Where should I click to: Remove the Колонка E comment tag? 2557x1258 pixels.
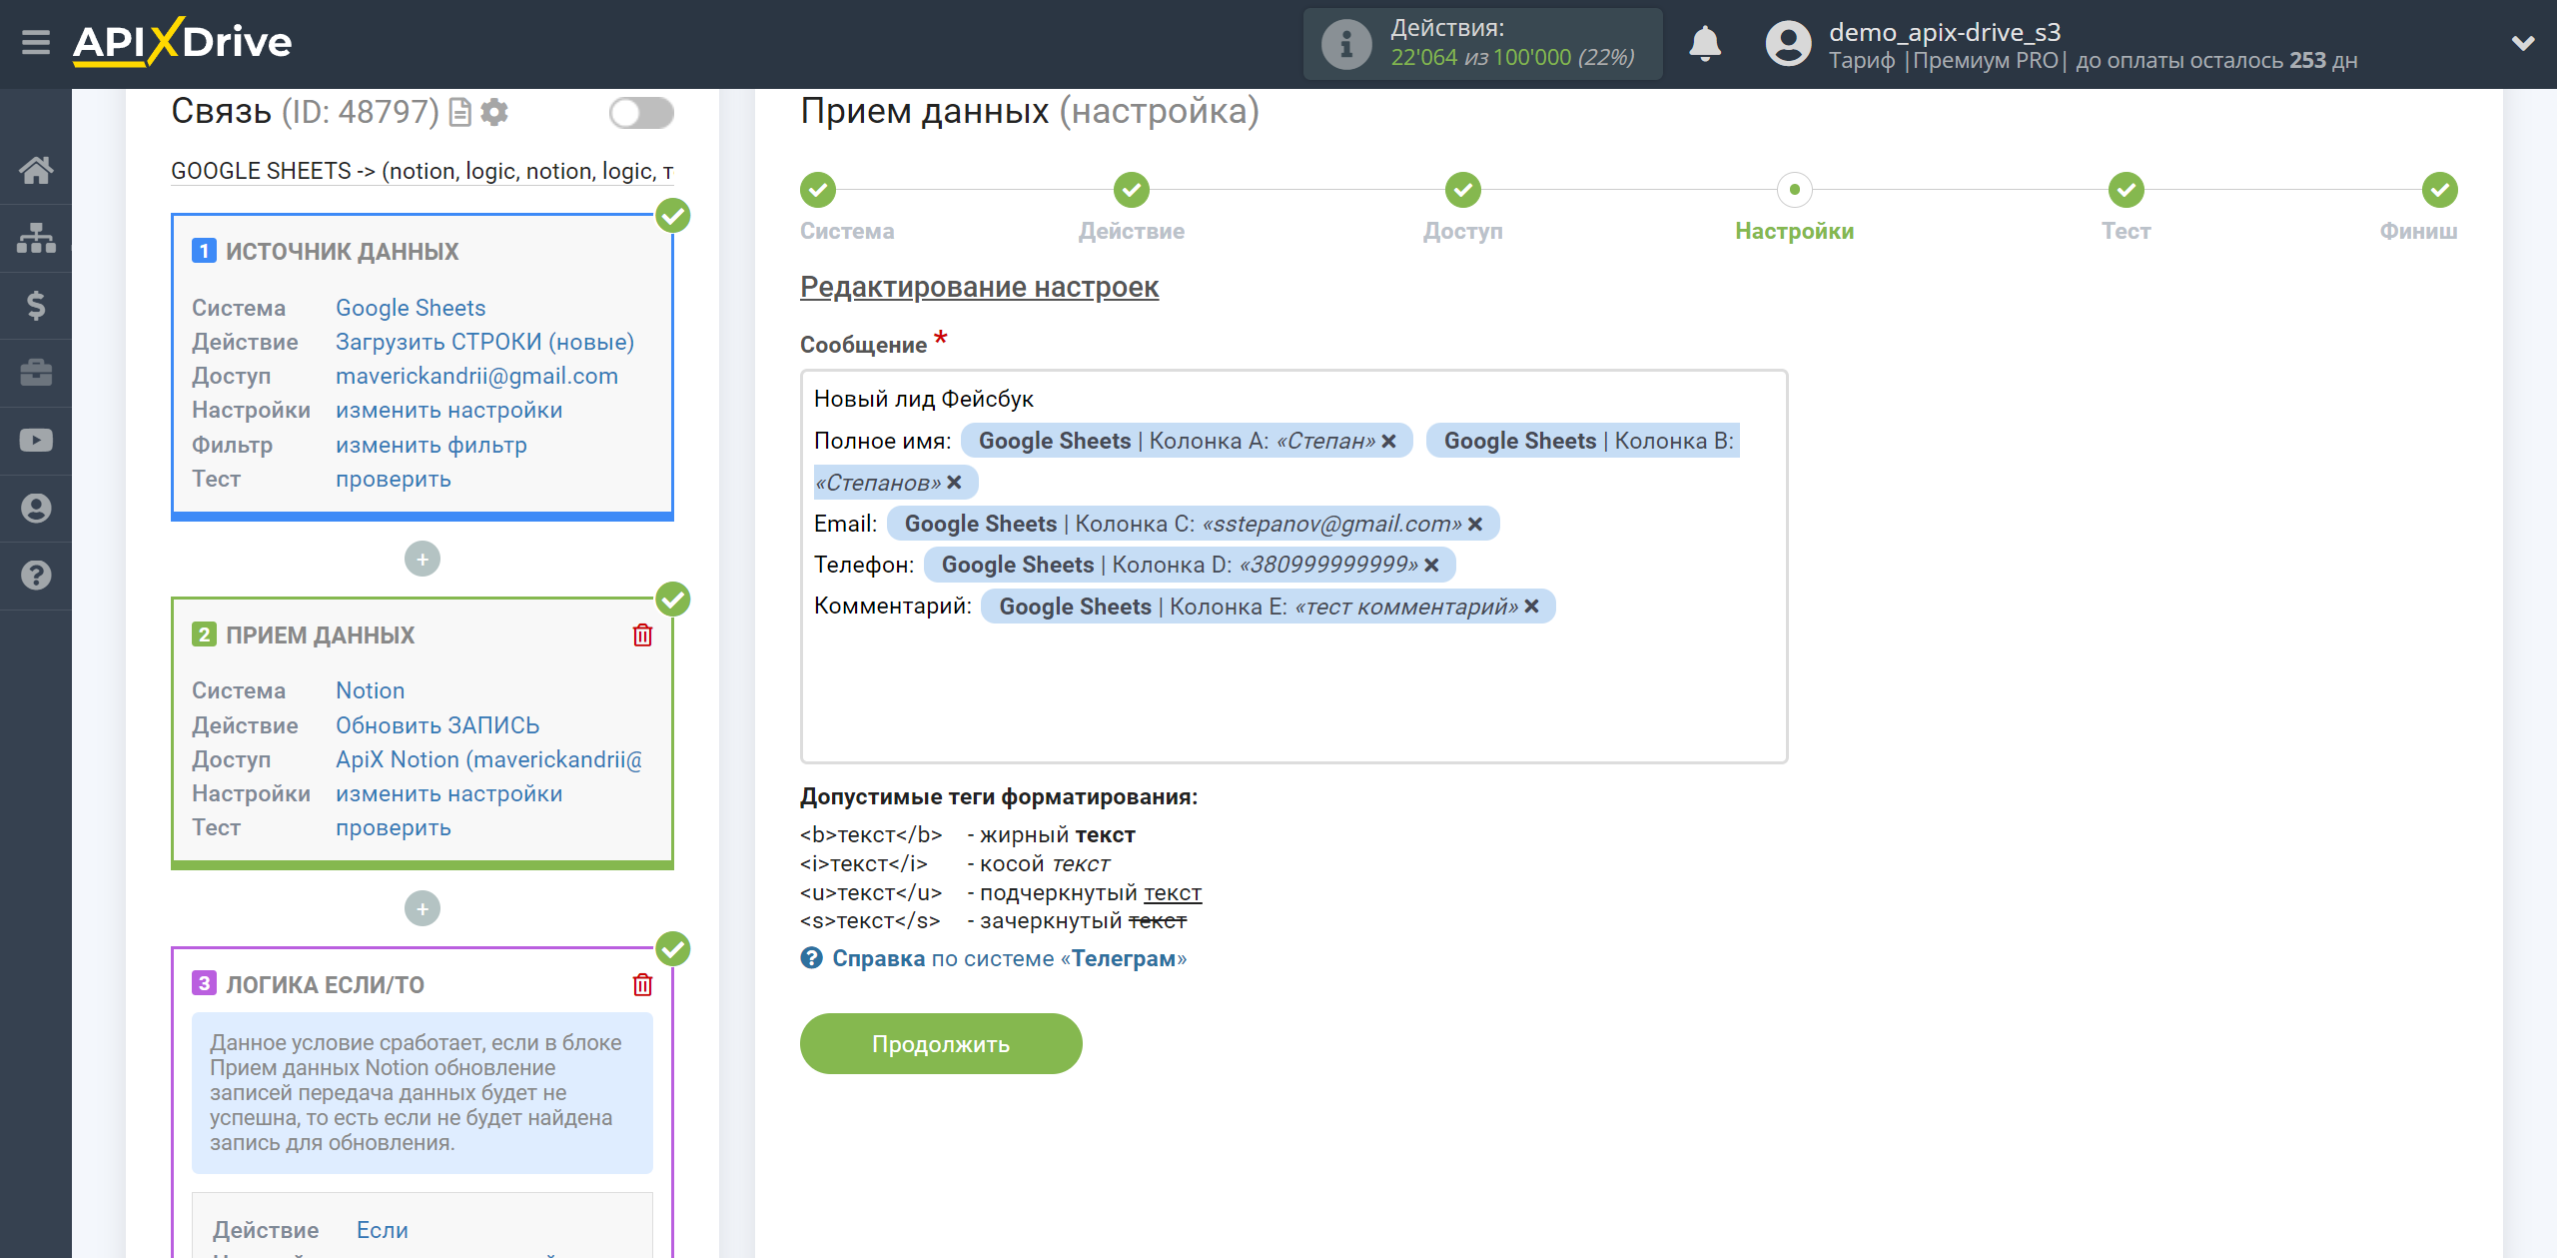pyautogui.click(x=1531, y=607)
